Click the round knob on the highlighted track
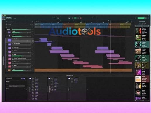 click(x=33, y=41)
